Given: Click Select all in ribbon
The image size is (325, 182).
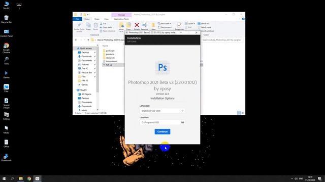Looking at the screenshot, I should [203, 24].
